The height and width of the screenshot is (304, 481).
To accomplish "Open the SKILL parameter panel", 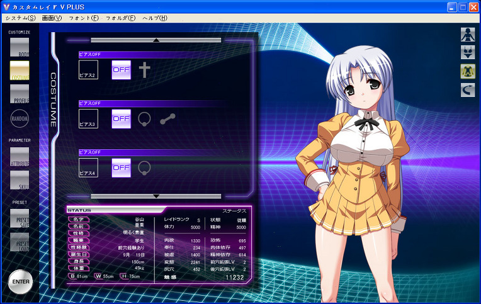I will pos(20,180).
